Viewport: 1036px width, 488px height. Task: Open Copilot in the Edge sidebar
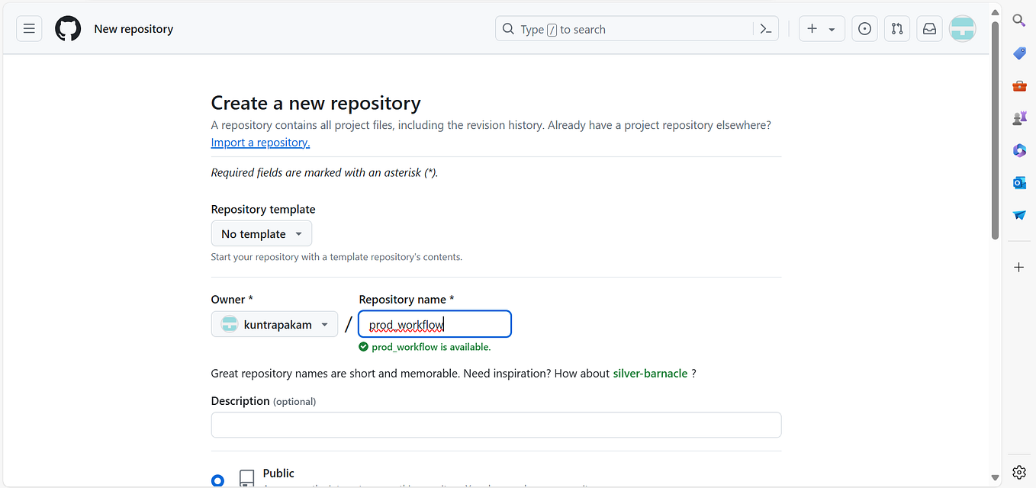click(1019, 150)
